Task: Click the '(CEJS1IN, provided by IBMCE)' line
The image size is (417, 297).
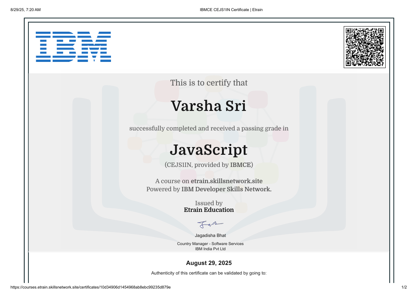Action: (x=209, y=165)
